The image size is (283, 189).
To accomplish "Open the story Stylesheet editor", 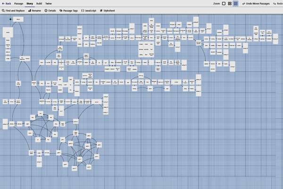I will pos(108,10).
